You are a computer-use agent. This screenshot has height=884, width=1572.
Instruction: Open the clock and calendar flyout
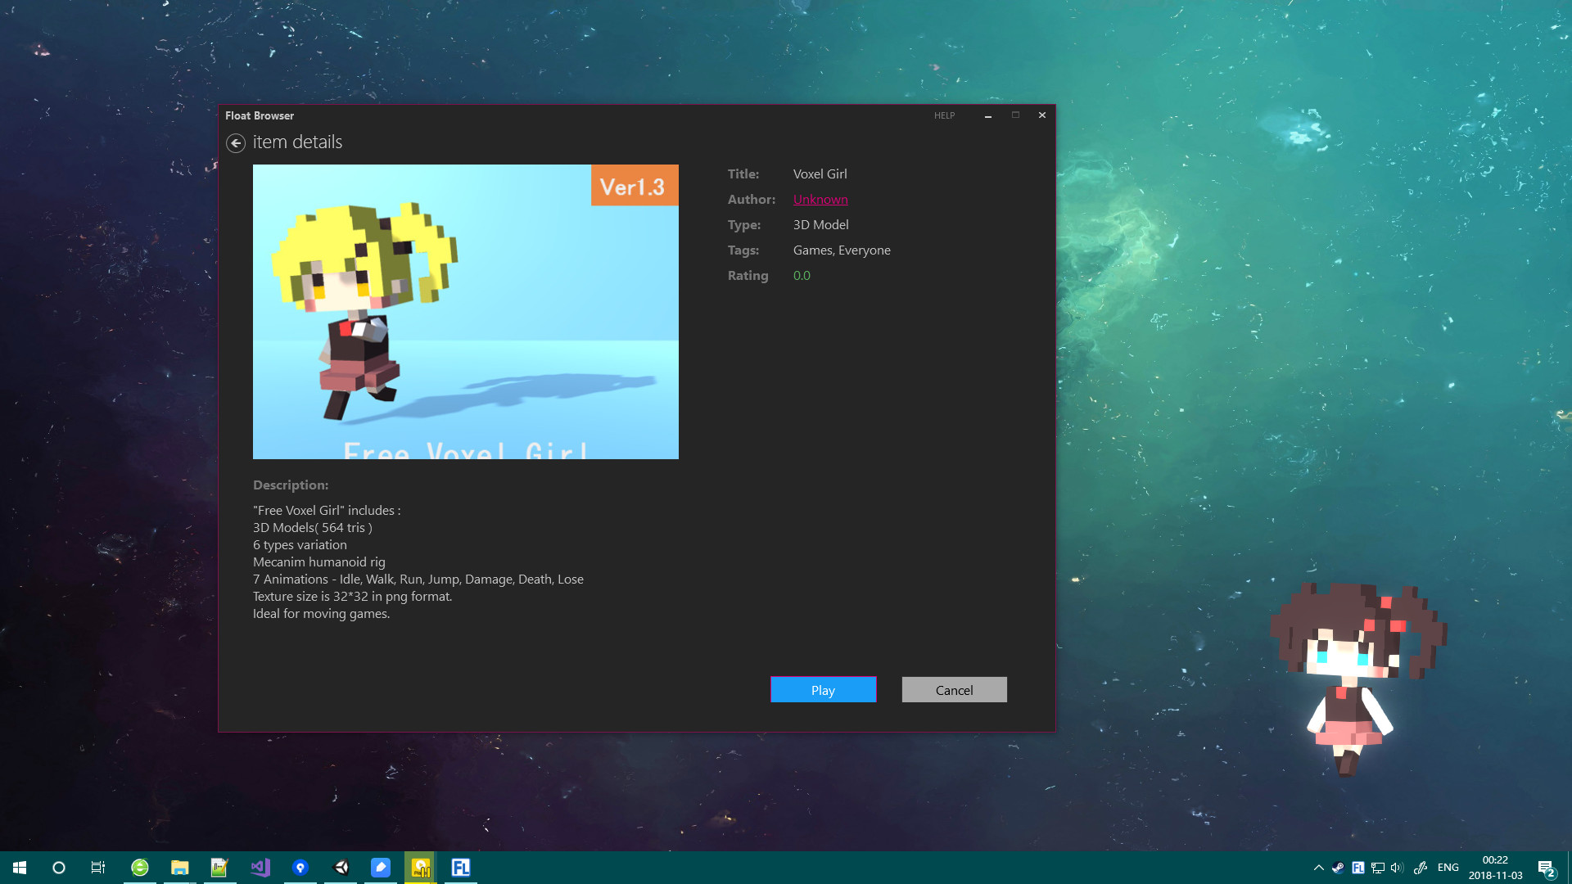pyautogui.click(x=1495, y=868)
